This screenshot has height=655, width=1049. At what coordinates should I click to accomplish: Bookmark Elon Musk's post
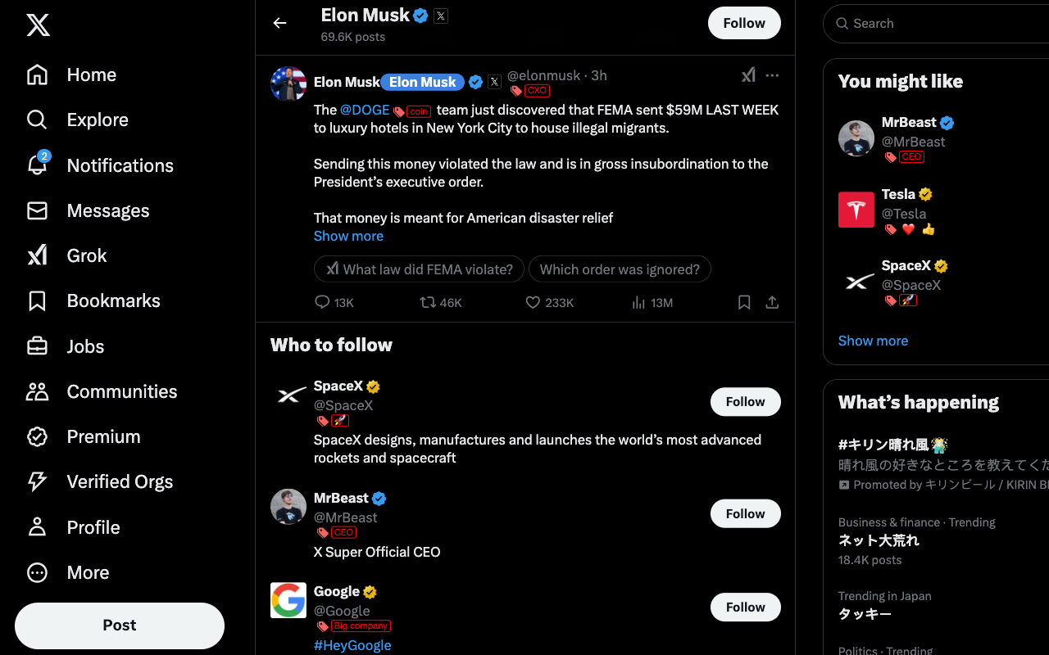(x=744, y=303)
